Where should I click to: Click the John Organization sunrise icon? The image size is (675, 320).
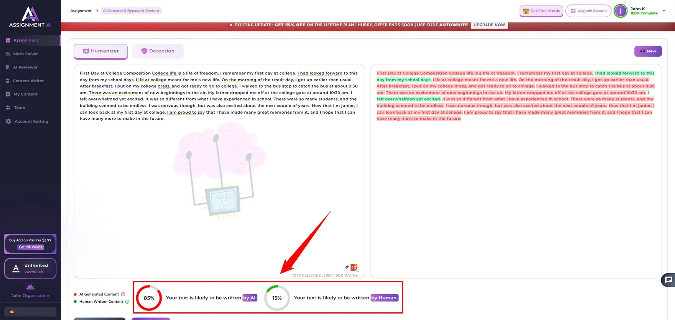tap(30, 287)
